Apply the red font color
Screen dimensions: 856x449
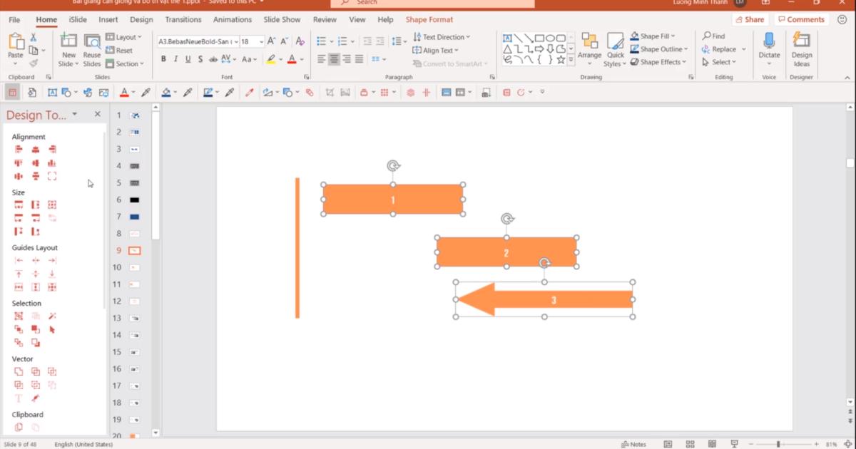click(x=292, y=59)
